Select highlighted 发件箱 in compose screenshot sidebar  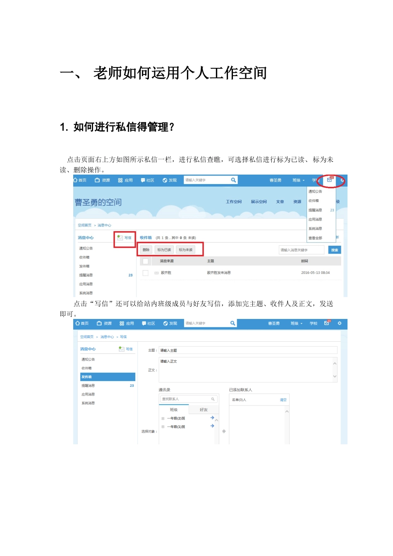108,377
